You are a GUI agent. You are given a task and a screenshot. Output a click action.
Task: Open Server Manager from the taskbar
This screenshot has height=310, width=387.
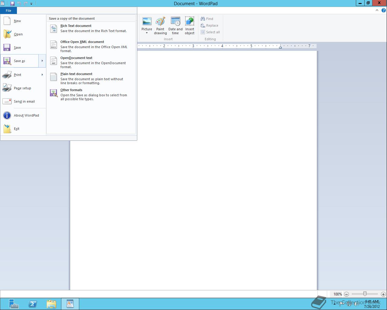click(14, 304)
